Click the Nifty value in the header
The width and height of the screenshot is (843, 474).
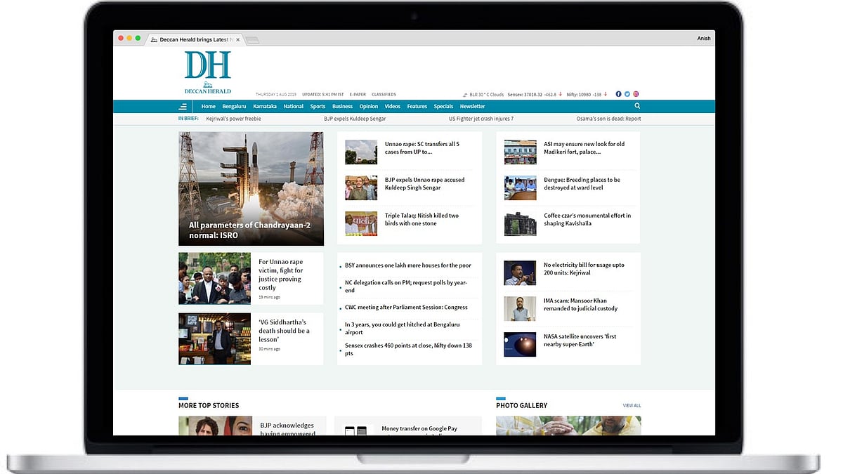584,95
